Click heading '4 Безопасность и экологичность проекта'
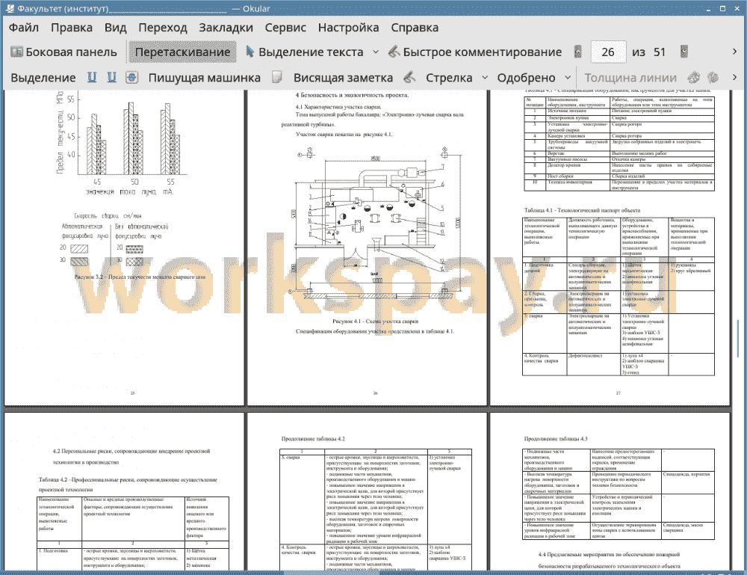 [352, 95]
